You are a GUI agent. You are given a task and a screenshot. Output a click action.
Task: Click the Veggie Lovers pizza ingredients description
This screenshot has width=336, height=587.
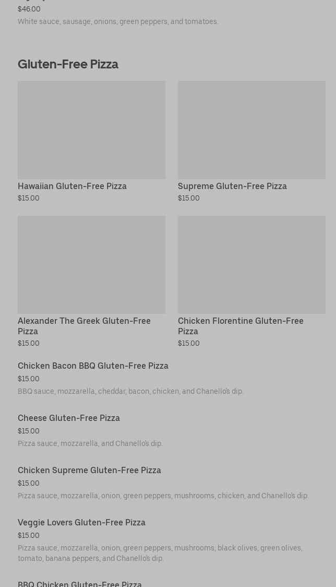(160, 553)
